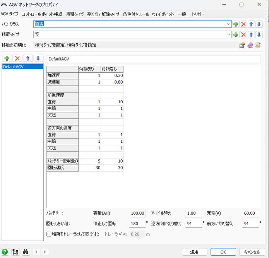
Task: Select 減速度 荷物なし cell 0.80
Action: [x=112, y=82]
